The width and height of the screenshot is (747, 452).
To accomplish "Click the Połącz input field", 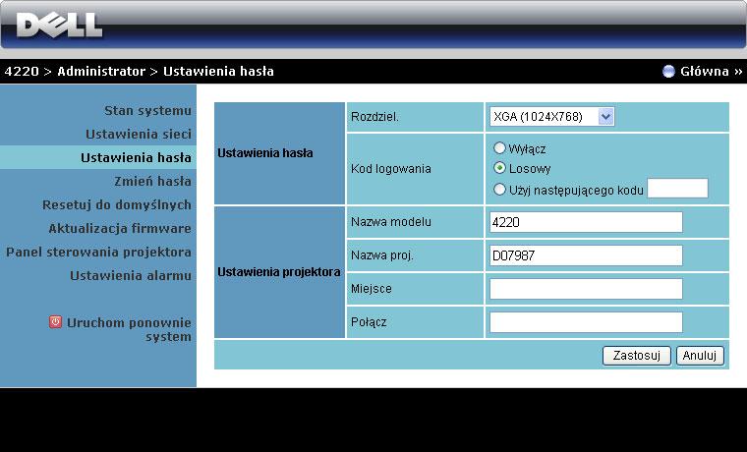I will click(x=586, y=322).
